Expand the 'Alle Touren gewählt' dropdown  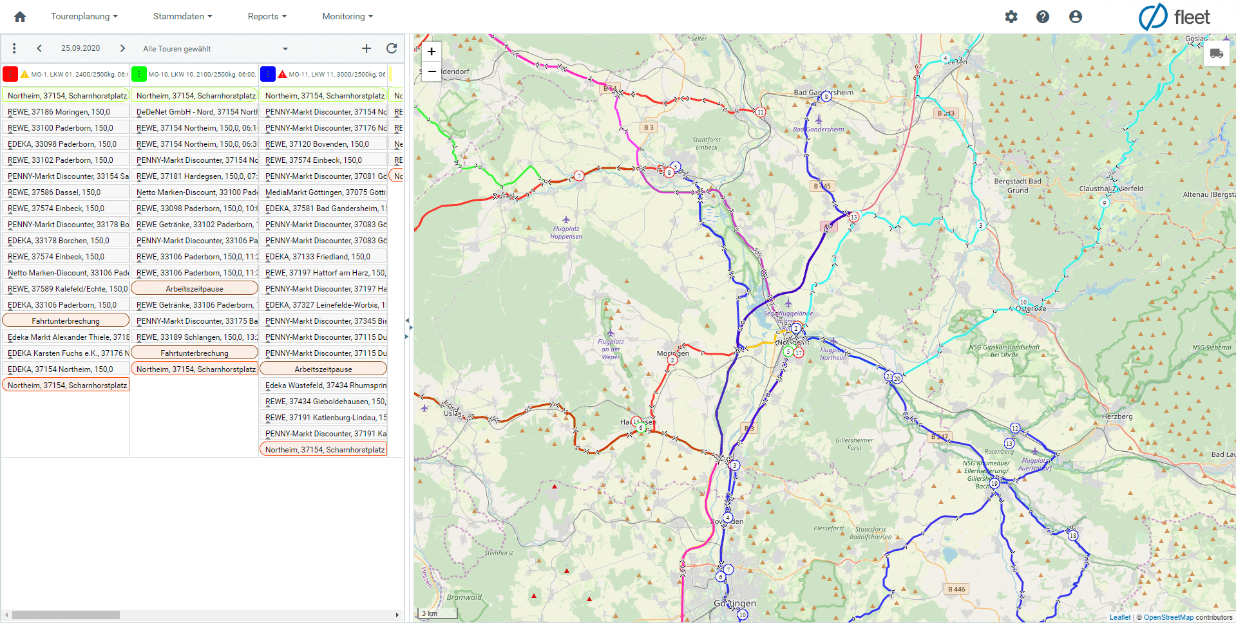point(285,49)
